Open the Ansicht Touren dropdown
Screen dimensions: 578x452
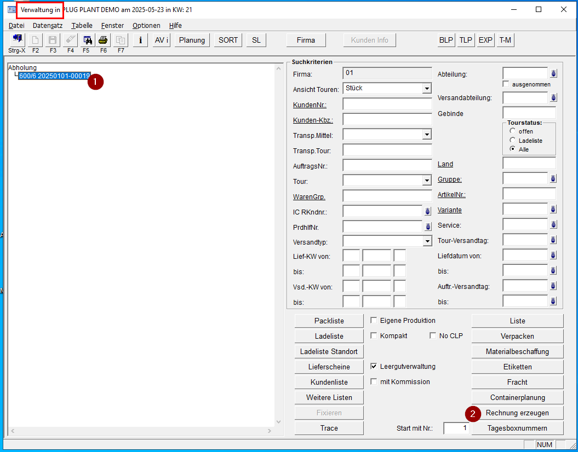426,89
